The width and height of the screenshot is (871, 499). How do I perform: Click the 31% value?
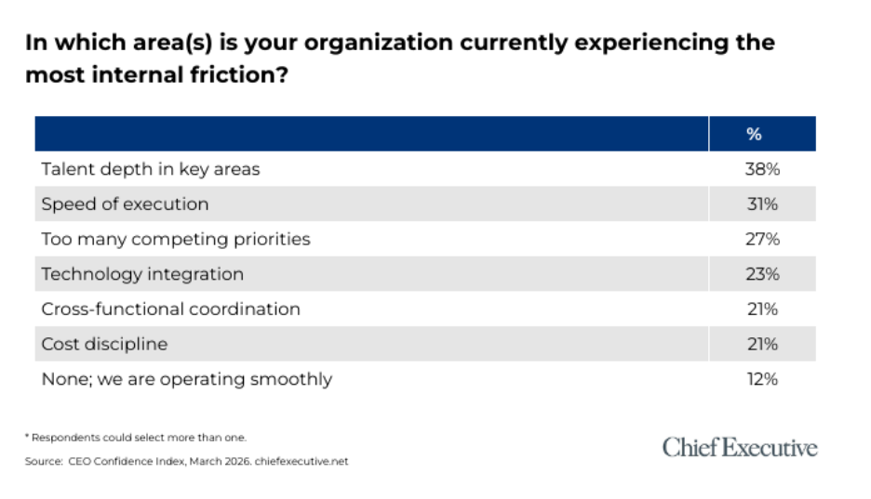tap(761, 204)
